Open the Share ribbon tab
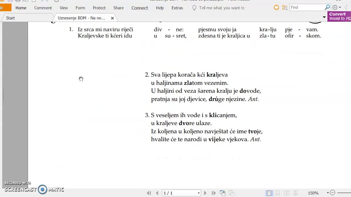The height and width of the screenshot is (197, 351). click(118, 8)
